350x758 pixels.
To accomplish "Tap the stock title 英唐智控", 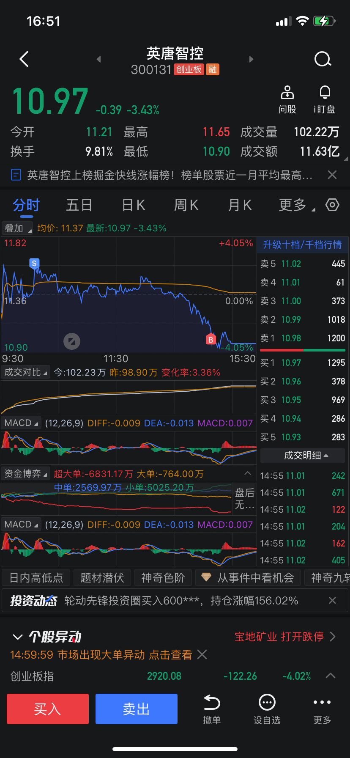I will pos(175,53).
